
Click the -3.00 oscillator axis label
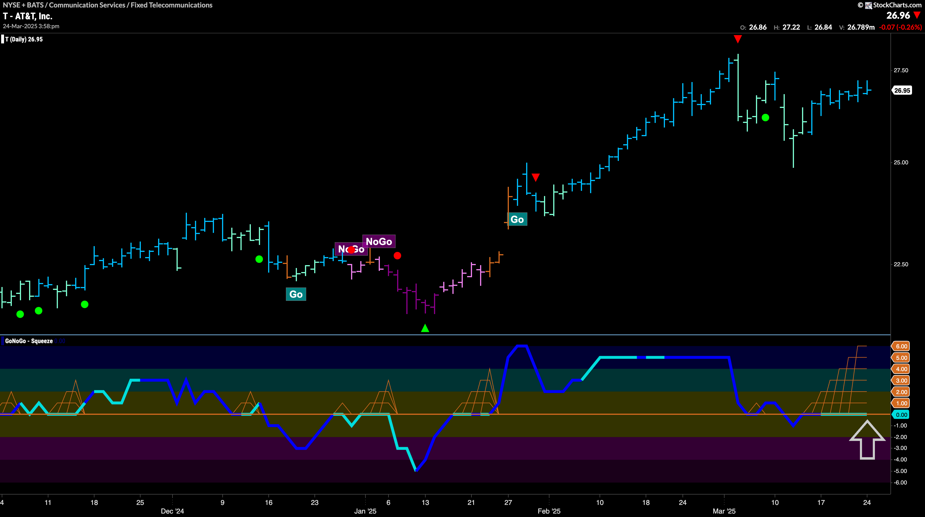click(901, 448)
